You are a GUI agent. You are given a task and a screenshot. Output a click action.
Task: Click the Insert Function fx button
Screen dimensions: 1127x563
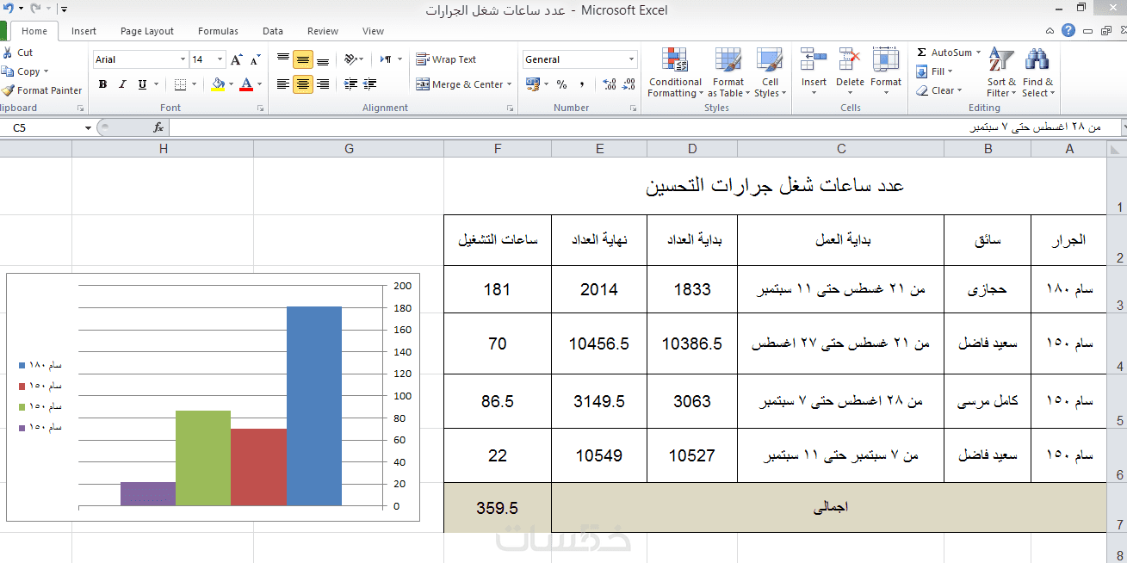tap(158, 127)
